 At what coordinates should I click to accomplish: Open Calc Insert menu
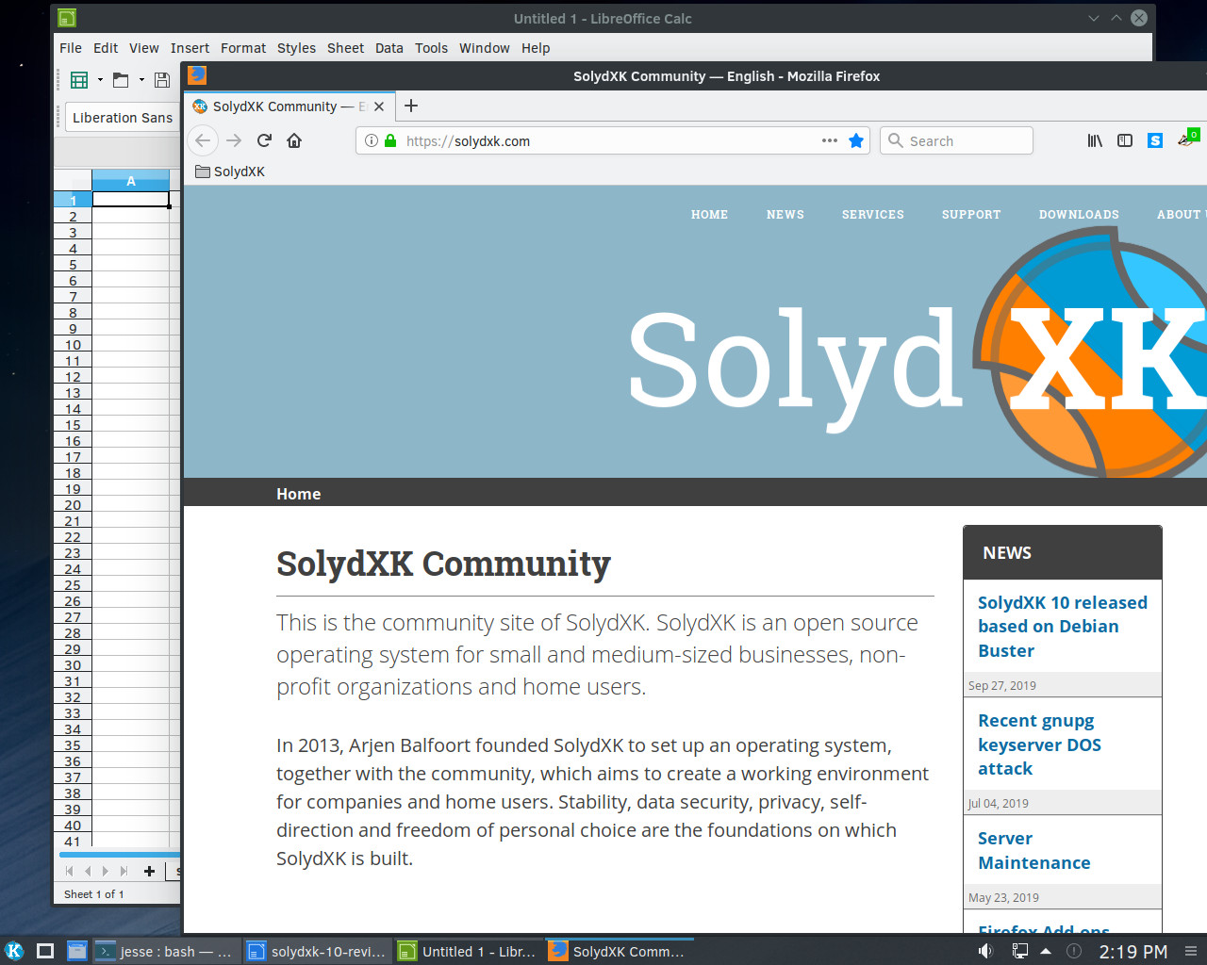tap(190, 48)
